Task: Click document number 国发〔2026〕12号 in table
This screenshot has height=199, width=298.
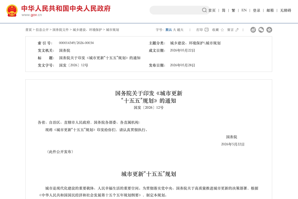Action: tap(74, 65)
